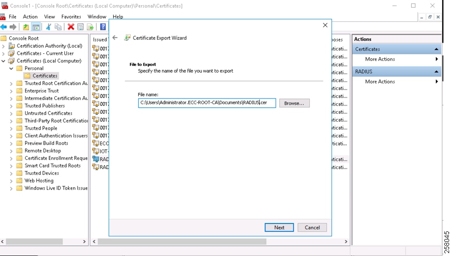Click the wizard back arrow
The image size is (451, 256).
[x=115, y=38]
